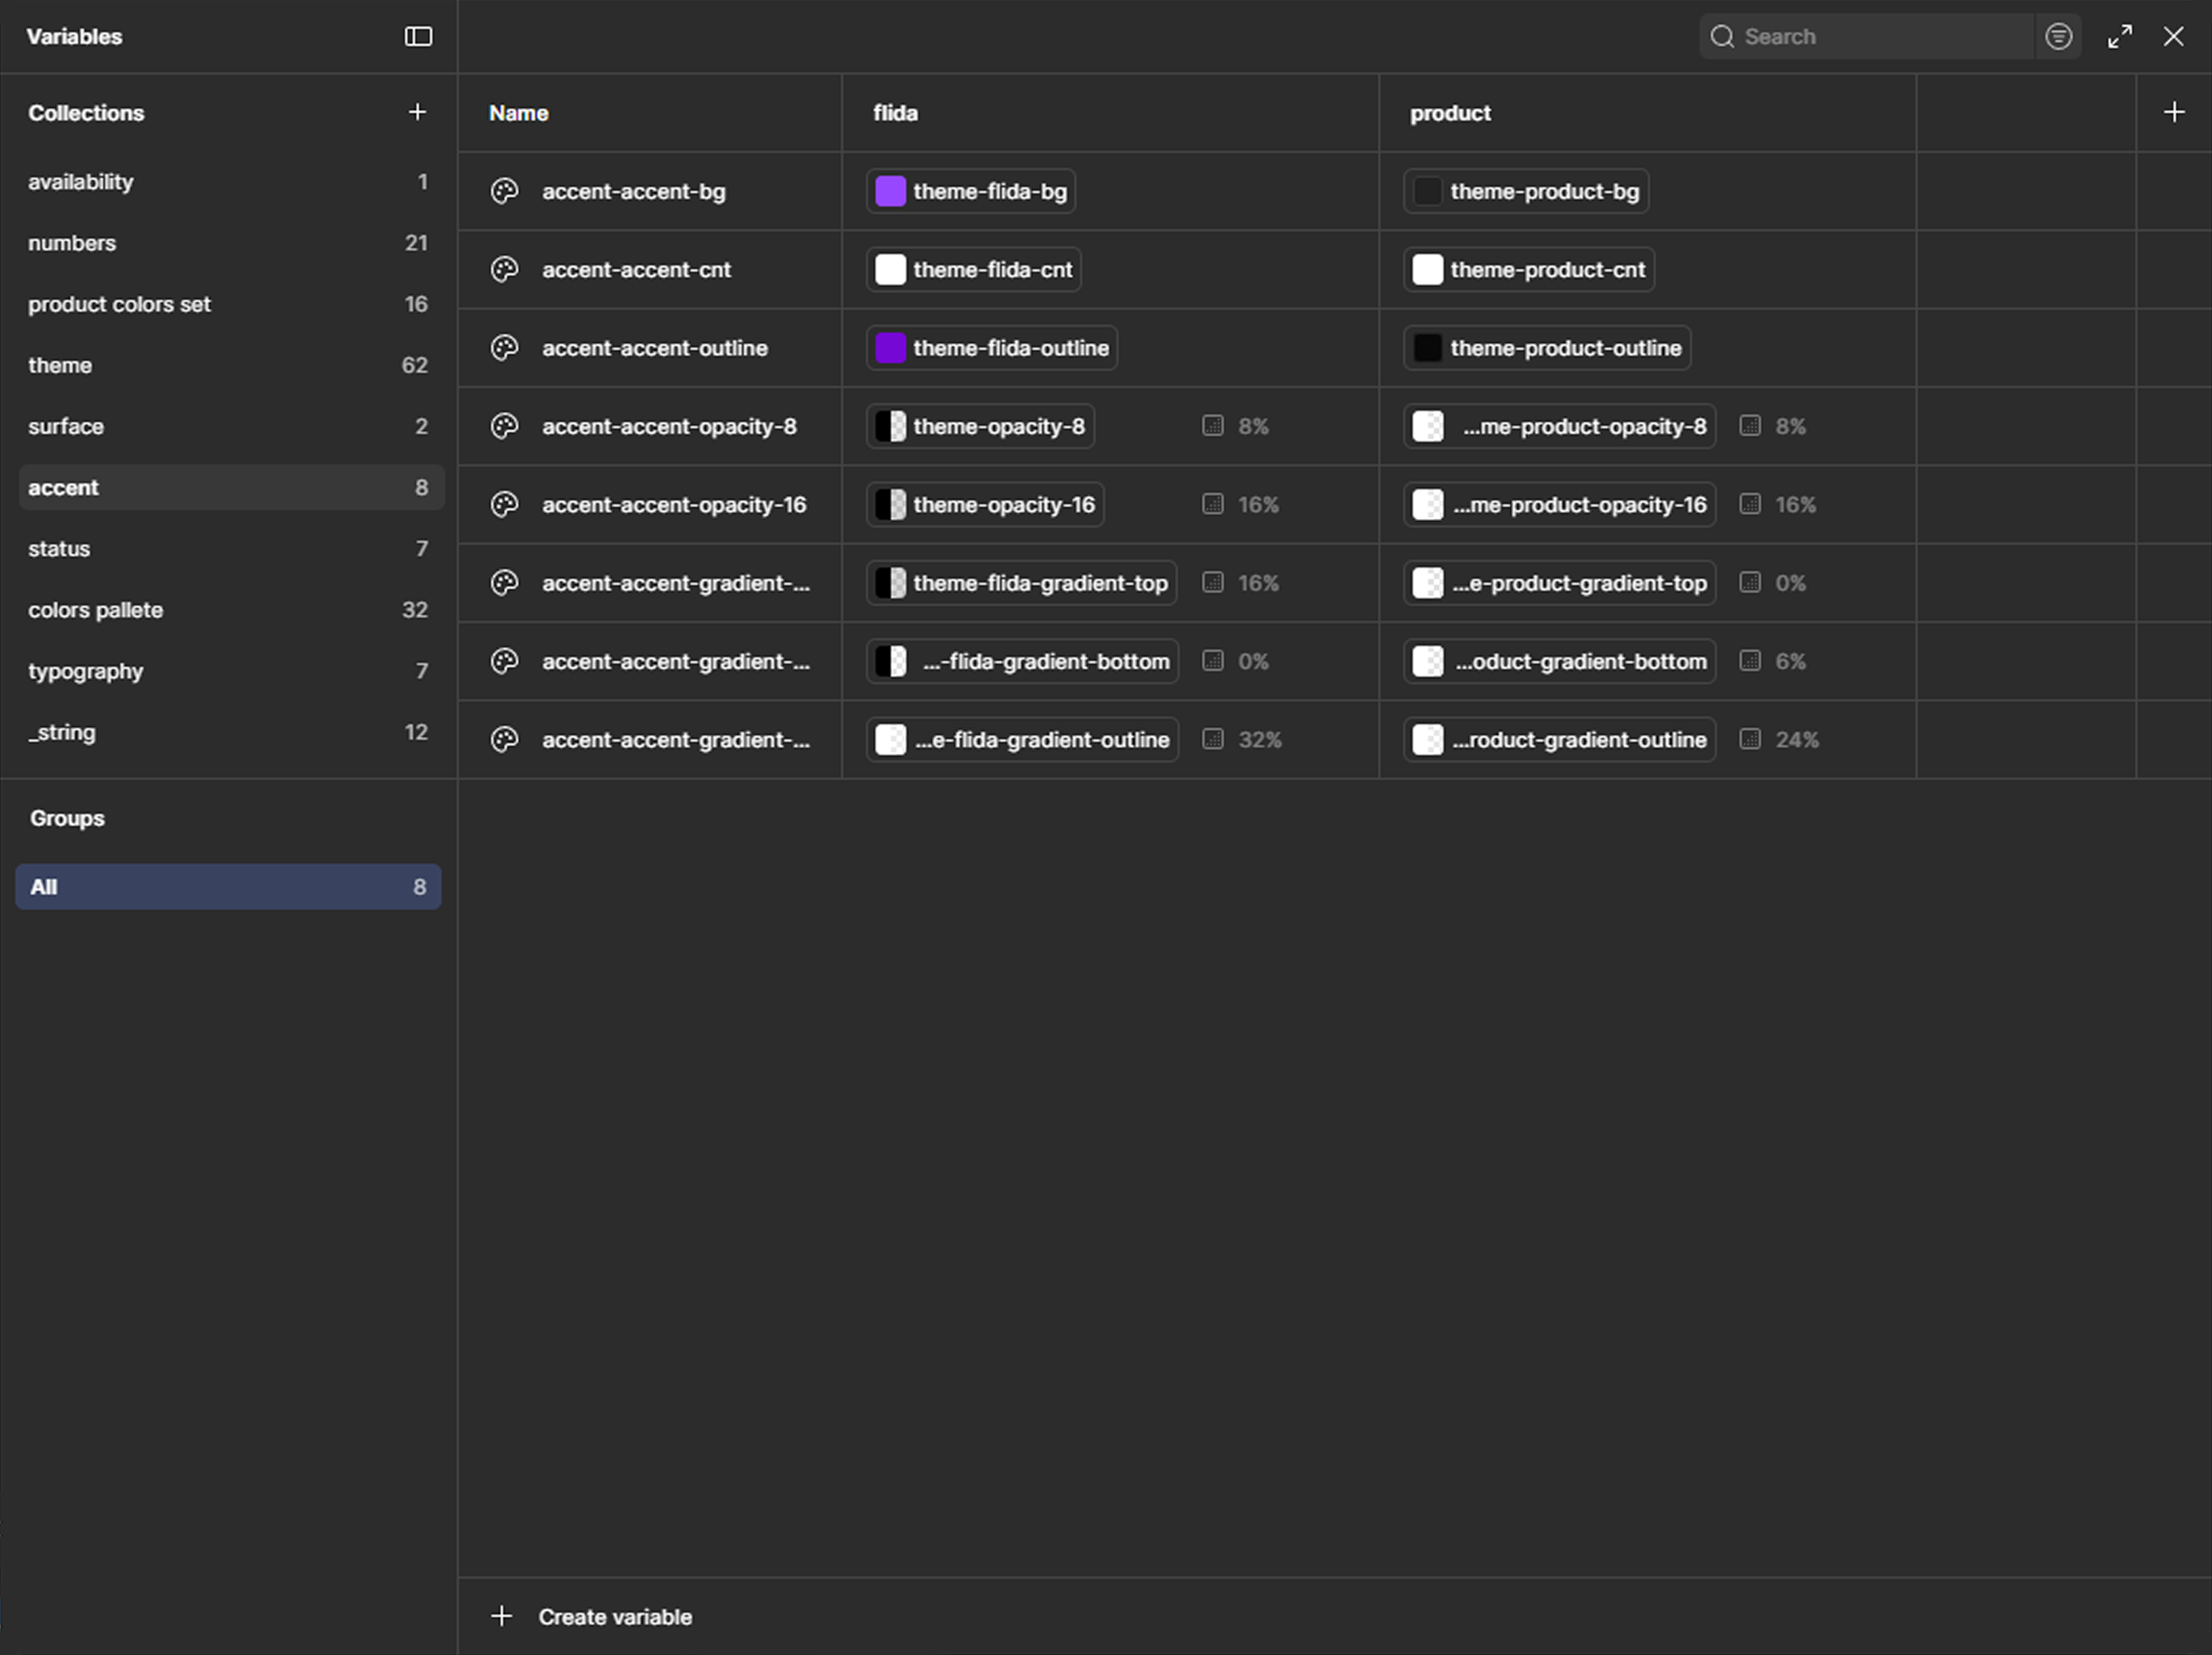The image size is (2212, 1655).
Task: Add a new collection with plus icon
Action: 418,112
